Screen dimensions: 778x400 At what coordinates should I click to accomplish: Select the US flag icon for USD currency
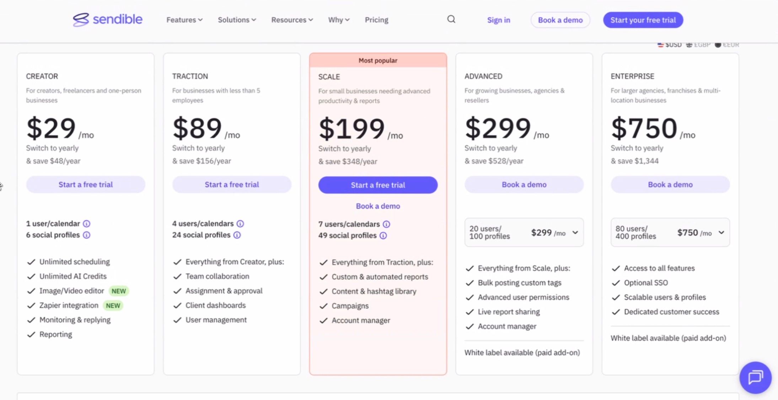(660, 44)
